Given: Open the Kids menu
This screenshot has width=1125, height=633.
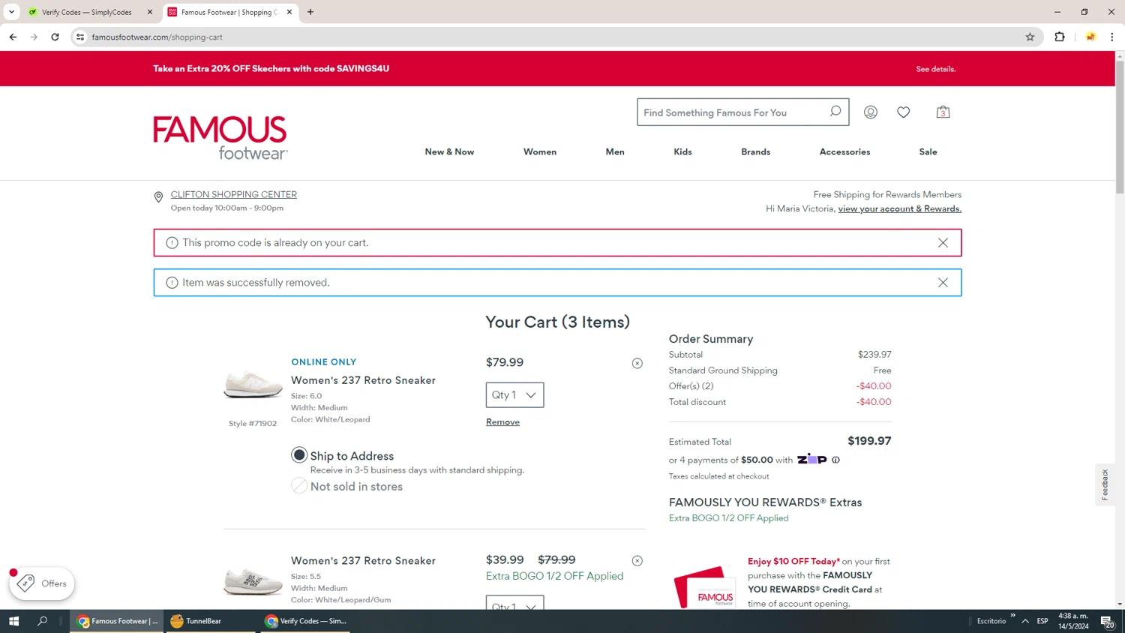Looking at the screenshot, I should point(682,151).
